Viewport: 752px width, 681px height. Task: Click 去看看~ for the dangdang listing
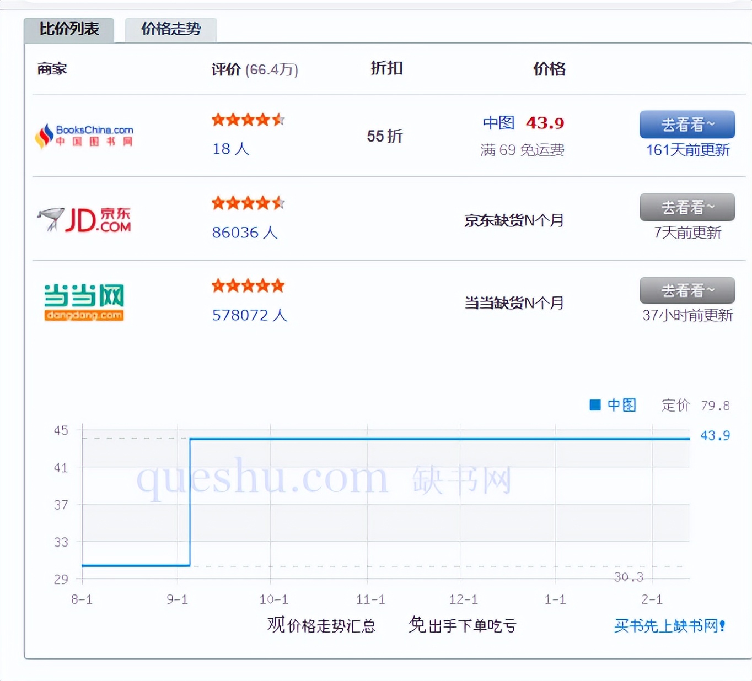(686, 290)
